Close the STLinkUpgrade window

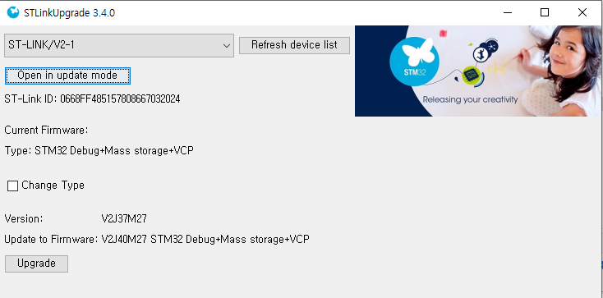pos(582,12)
